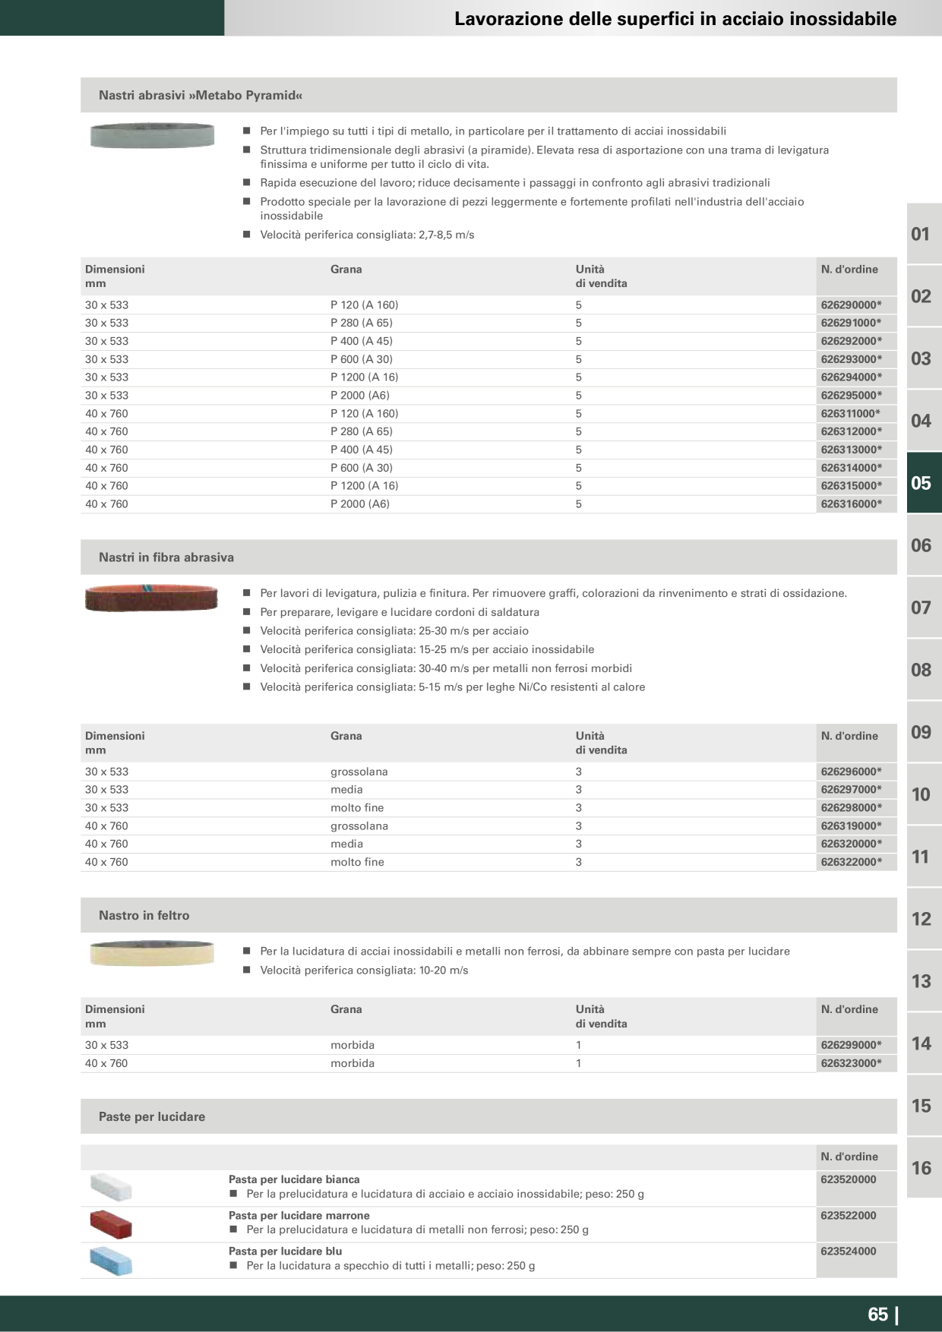This screenshot has width=942, height=1332.
Task: Click 'morbida' grade in the 30 x 533 row
Action: click(x=352, y=1045)
